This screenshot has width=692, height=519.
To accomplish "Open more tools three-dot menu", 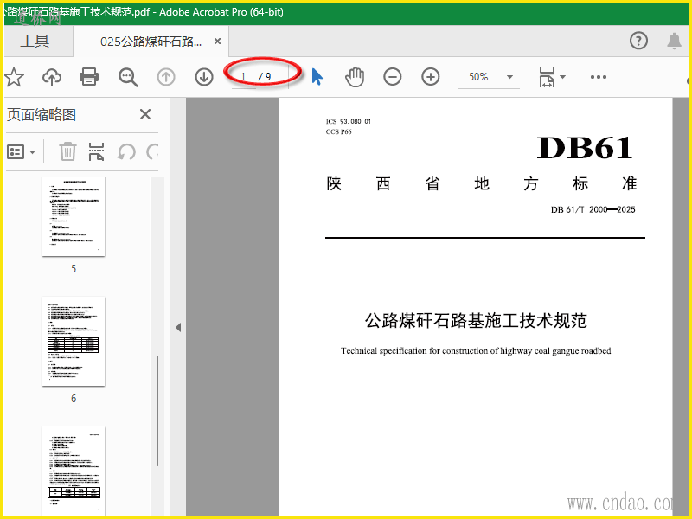I will tap(598, 77).
